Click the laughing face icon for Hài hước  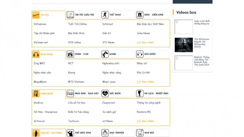[140, 54]
